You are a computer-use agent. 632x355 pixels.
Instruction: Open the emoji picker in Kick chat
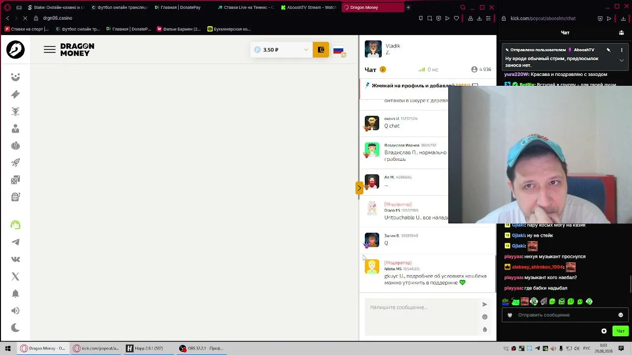click(621, 315)
